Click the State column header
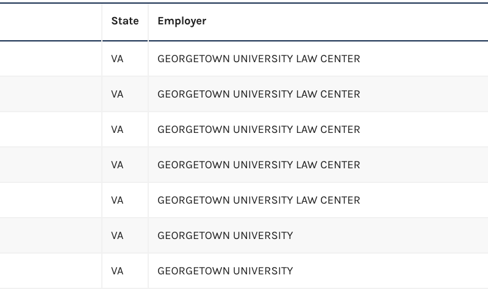The width and height of the screenshot is (488, 289). pyautogui.click(x=124, y=21)
